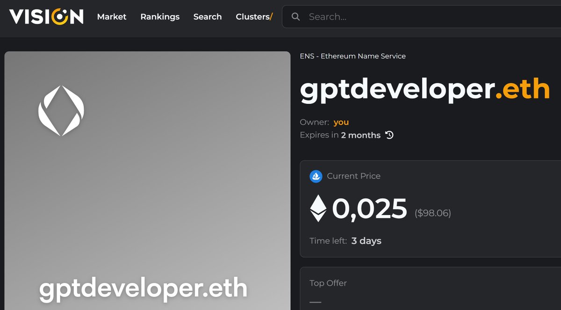Click the magnifier icon in search bar

[x=295, y=17]
